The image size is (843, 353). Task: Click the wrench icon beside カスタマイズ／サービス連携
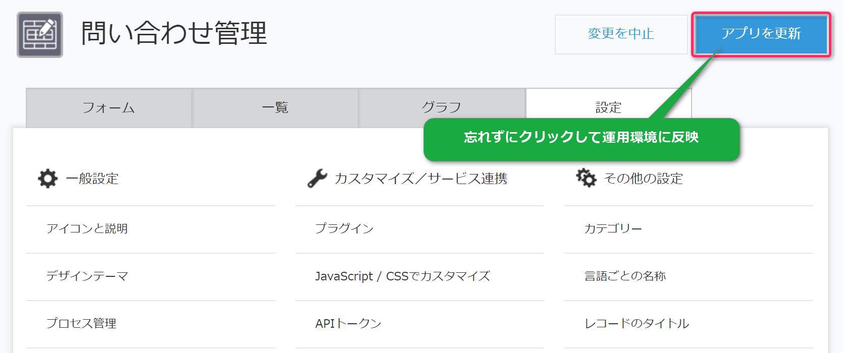317,179
